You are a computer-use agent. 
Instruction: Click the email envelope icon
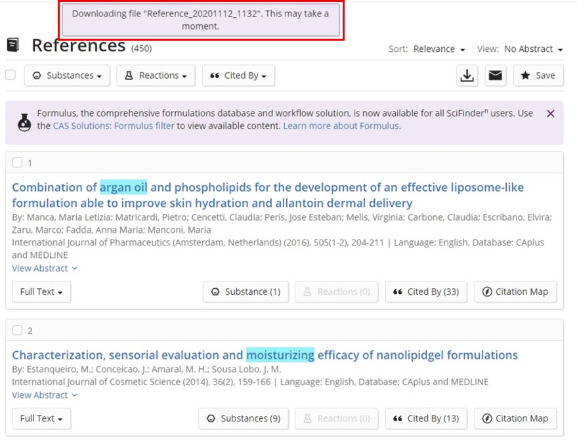point(496,76)
